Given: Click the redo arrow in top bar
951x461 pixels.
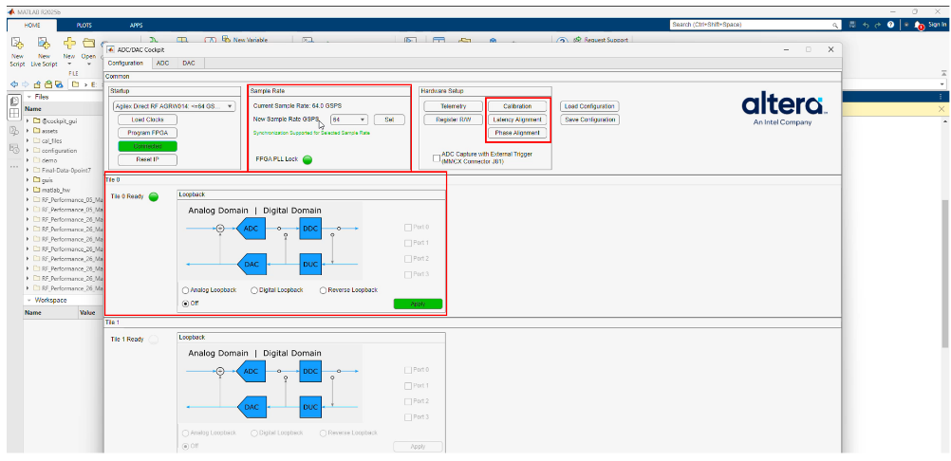Looking at the screenshot, I should click(877, 25).
